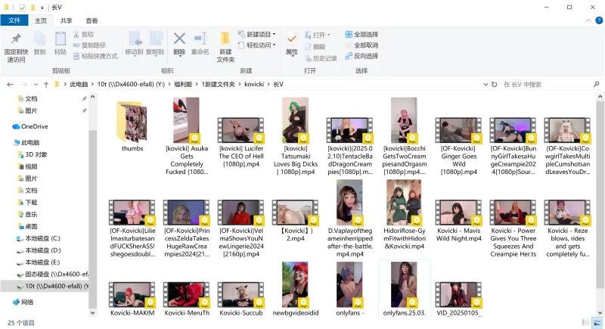The image size is (605, 329).
Task: Click the search magnifier icon
Action: (x=596, y=84)
